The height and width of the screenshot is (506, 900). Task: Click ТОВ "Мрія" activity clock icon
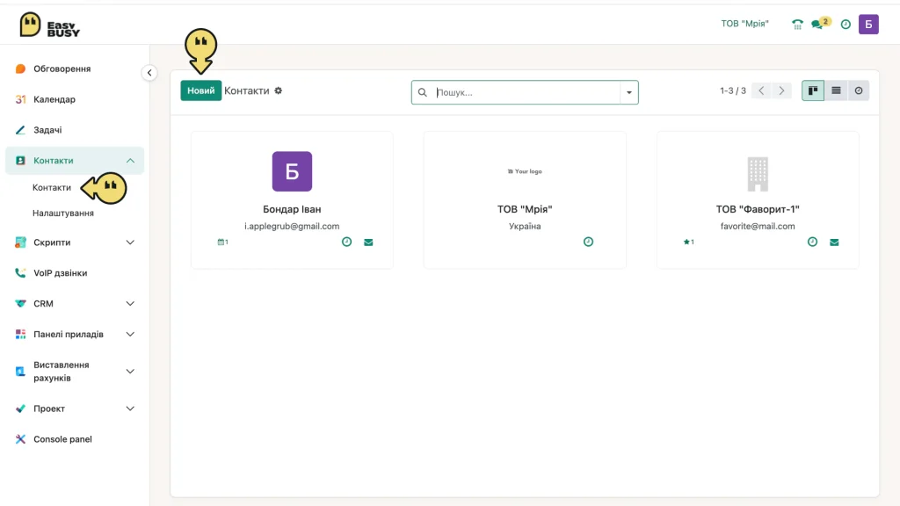point(588,242)
